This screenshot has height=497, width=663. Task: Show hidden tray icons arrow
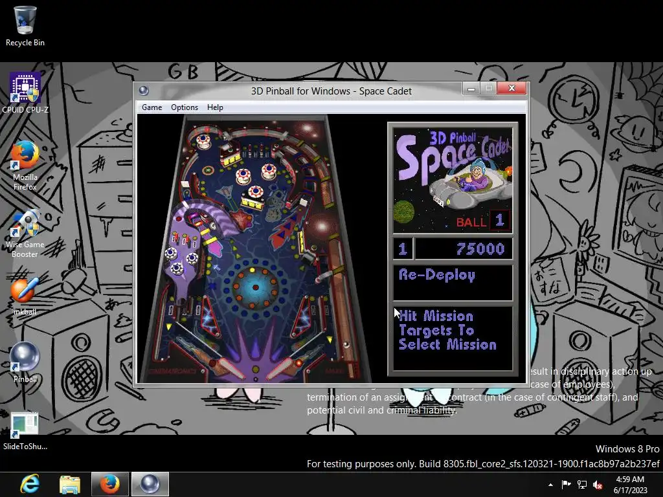coord(550,485)
